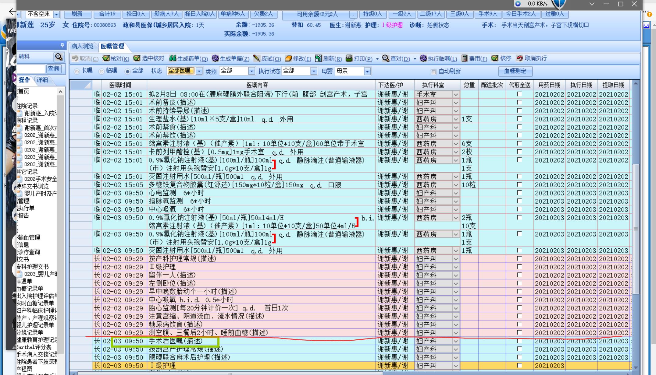This screenshot has height=375, width=656.
Task: Click the 修改(E) edit icon
Action: pos(288,58)
